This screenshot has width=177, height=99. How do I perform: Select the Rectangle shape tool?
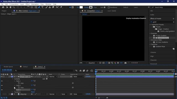click(x=36, y=7)
